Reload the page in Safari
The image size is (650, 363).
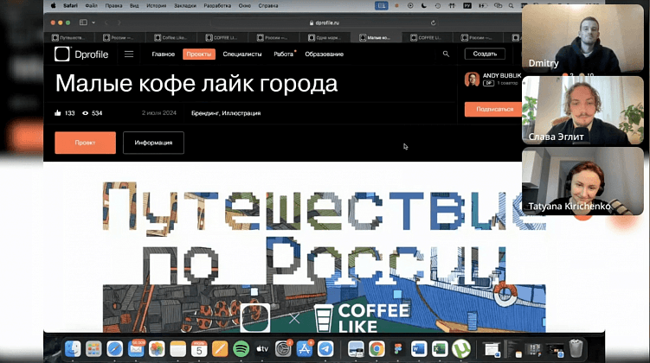point(434,22)
